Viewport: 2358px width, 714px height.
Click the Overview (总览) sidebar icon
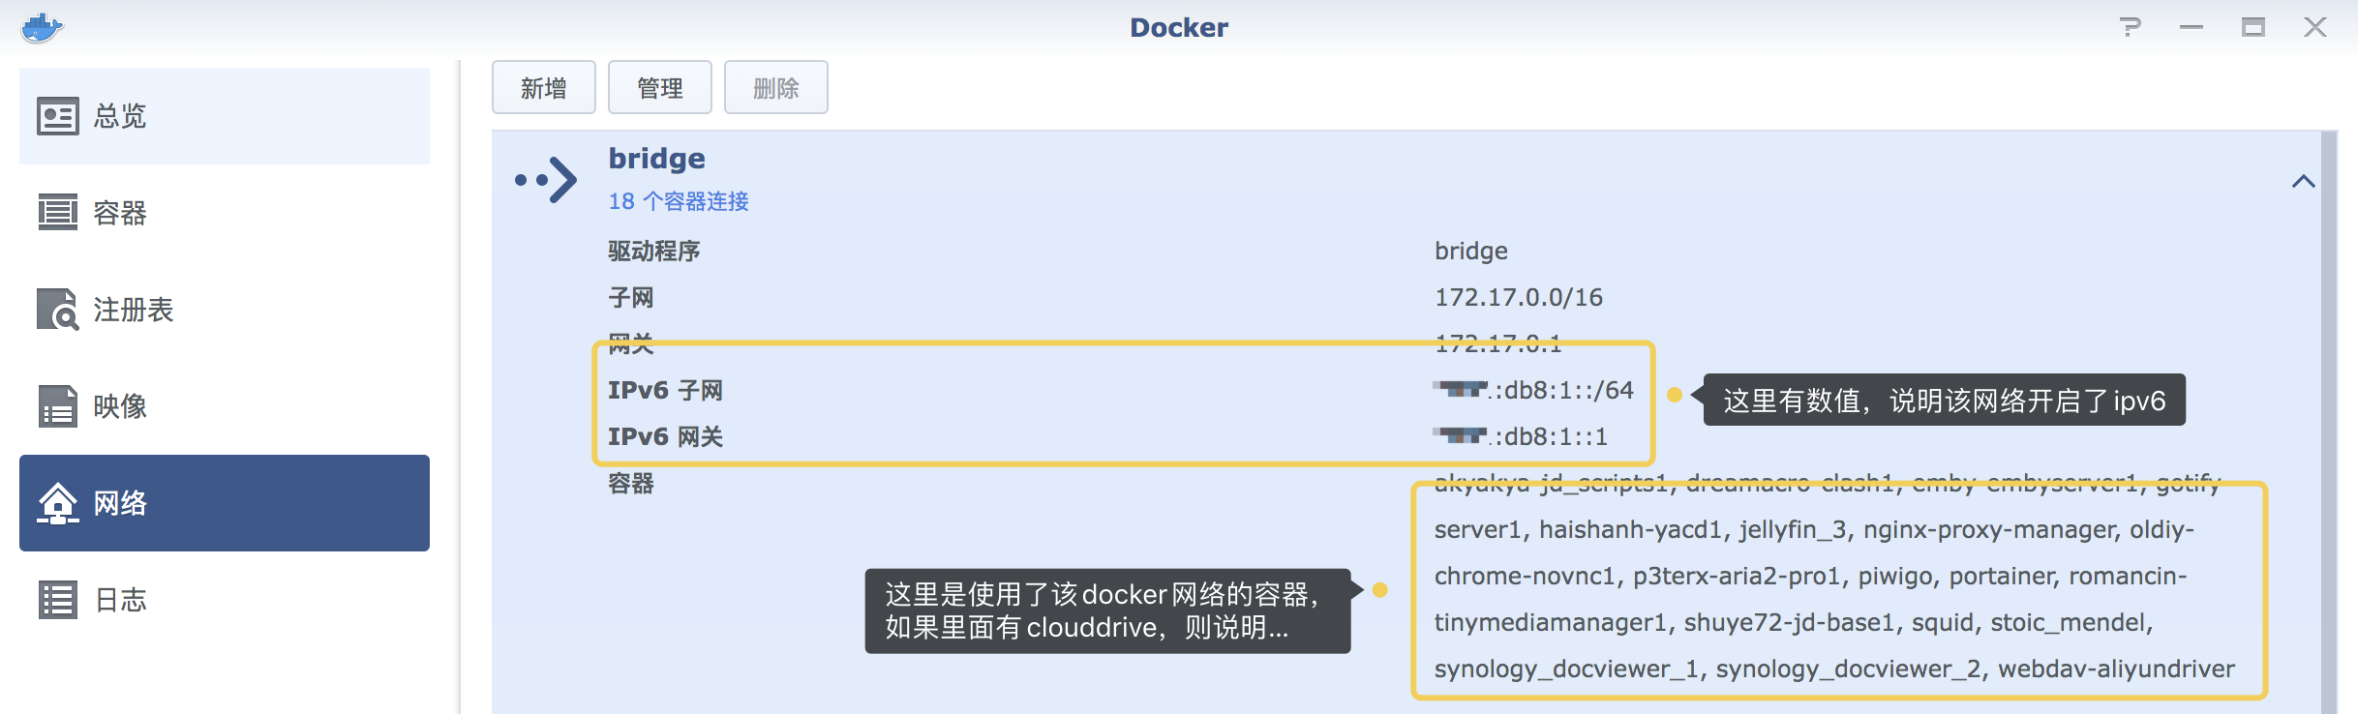58,116
